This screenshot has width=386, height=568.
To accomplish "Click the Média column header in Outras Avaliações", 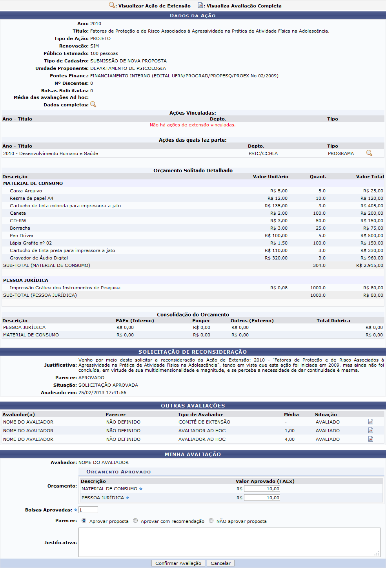I will tap(291, 415).
